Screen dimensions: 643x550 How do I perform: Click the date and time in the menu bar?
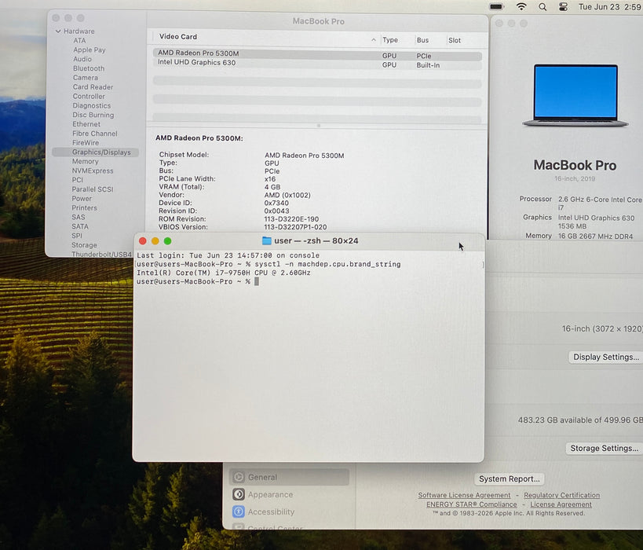coord(610,7)
